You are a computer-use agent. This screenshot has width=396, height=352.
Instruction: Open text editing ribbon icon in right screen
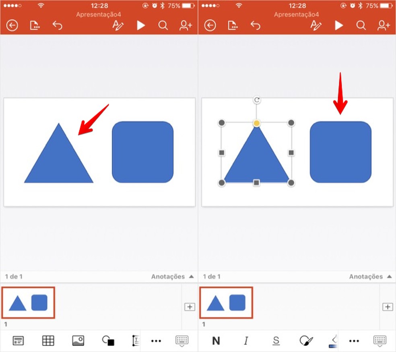coord(316,25)
